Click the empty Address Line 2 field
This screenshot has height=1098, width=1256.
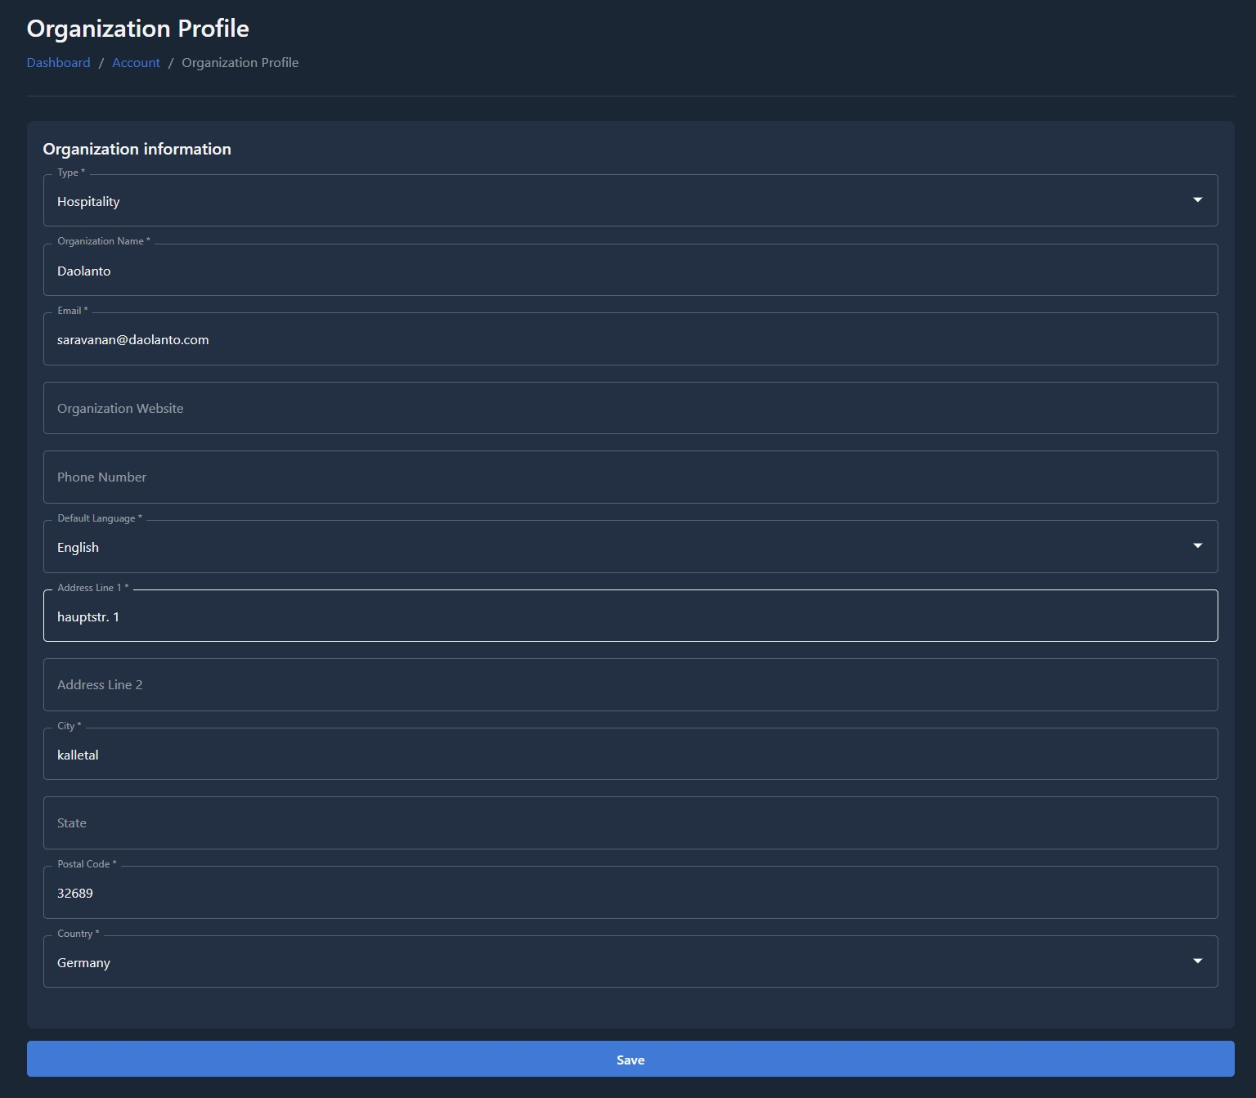[630, 684]
